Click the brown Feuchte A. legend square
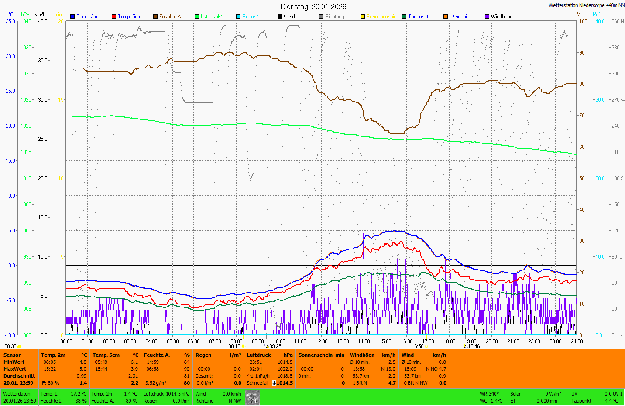 (155, 17)
